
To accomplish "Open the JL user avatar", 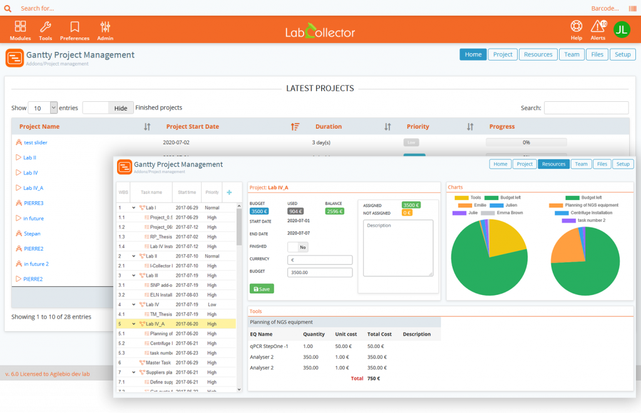I will coord(622,29).
